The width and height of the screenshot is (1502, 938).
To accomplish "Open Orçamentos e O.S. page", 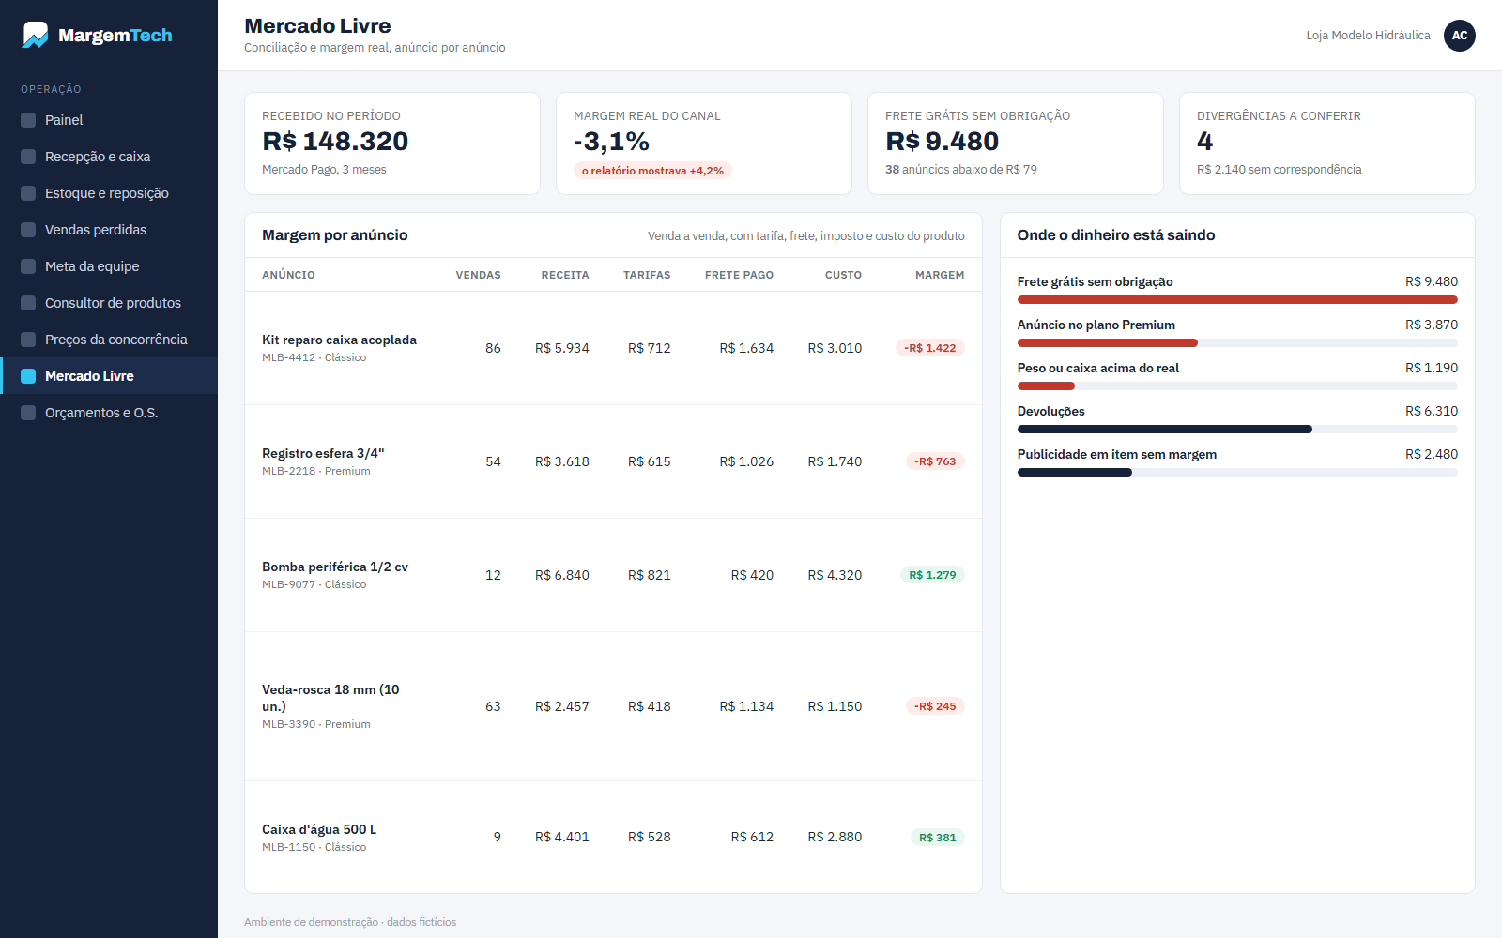I will click(109, 413).
